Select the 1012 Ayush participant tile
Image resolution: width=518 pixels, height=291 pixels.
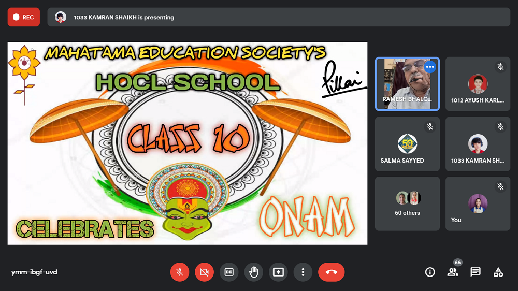tap(478, 84)
